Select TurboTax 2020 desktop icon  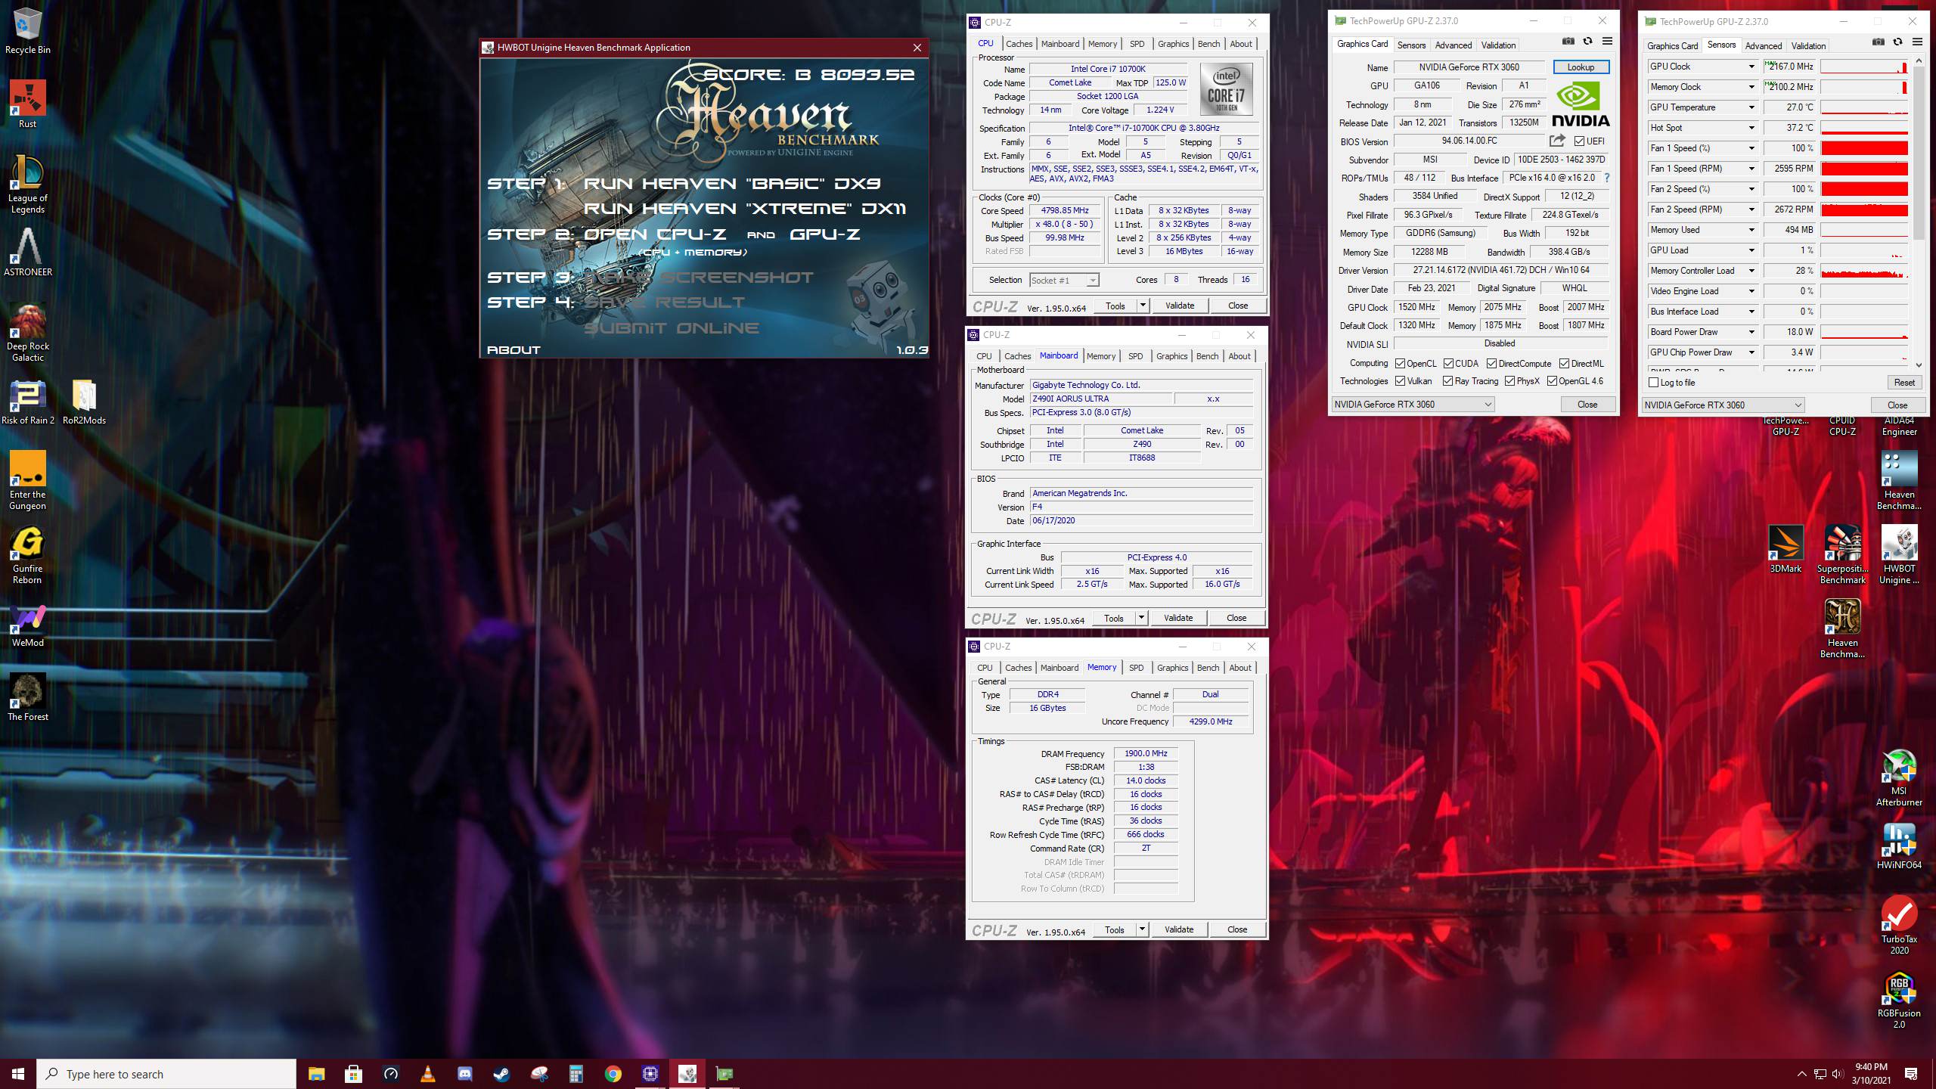[x=1899, y=925]
